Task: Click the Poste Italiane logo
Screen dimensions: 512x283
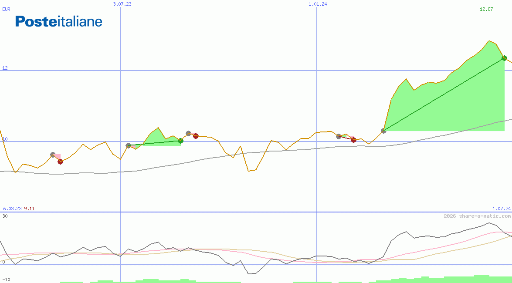Action: click(x=59, y=21)
